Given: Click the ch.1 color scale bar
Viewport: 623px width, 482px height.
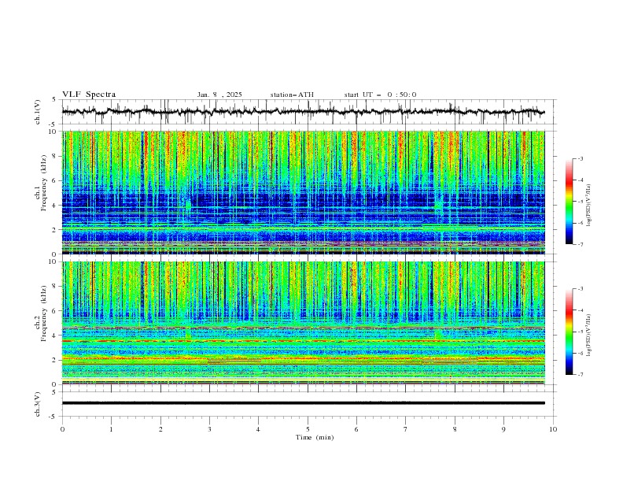Looking at the screenshot, I should [569, 202].
